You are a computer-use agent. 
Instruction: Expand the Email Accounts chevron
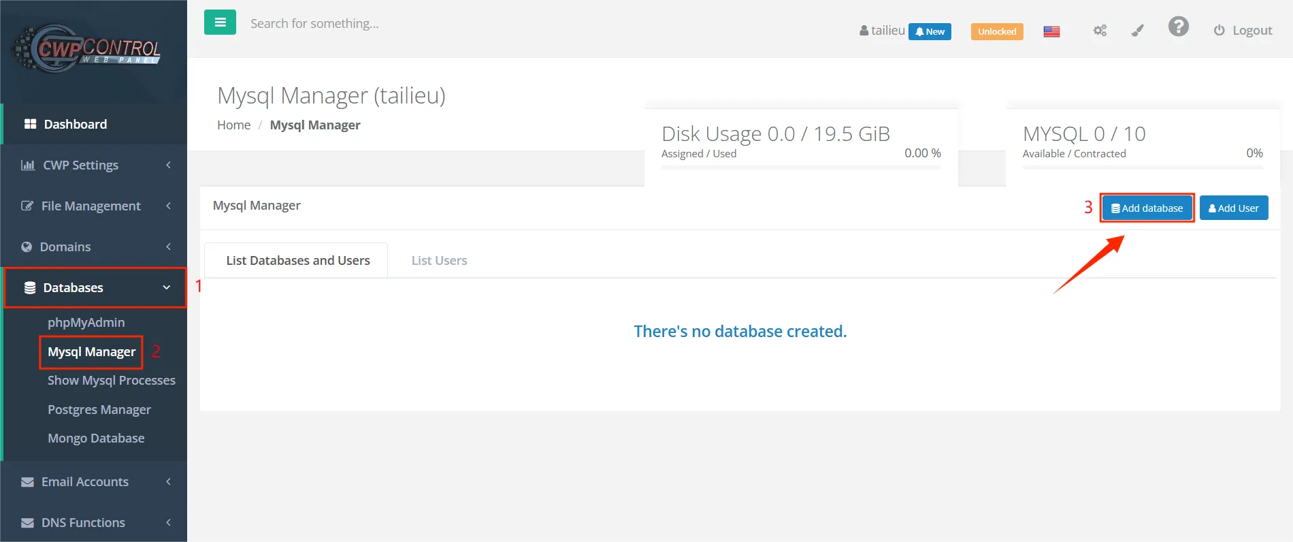pos(168,481)
